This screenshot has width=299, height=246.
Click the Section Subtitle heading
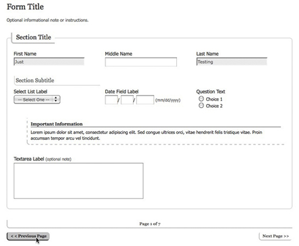click(35, 80)
